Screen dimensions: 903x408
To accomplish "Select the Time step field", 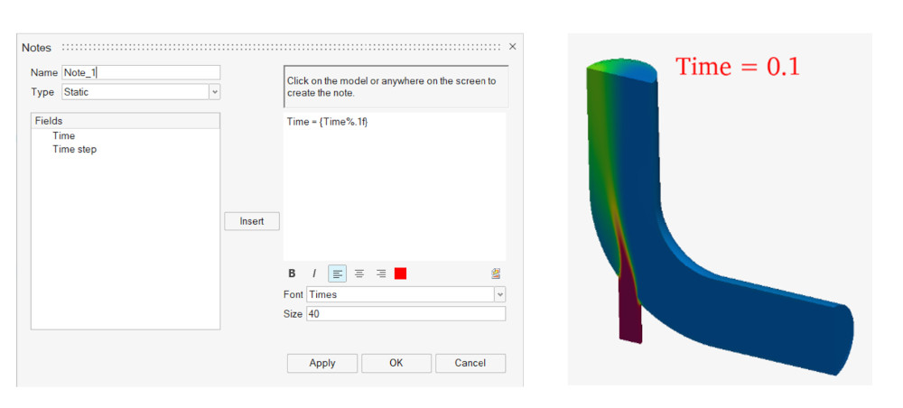I will [x=75, y=150].
